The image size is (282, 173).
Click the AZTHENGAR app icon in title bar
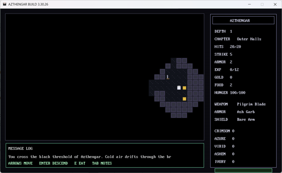click(5, 4)
